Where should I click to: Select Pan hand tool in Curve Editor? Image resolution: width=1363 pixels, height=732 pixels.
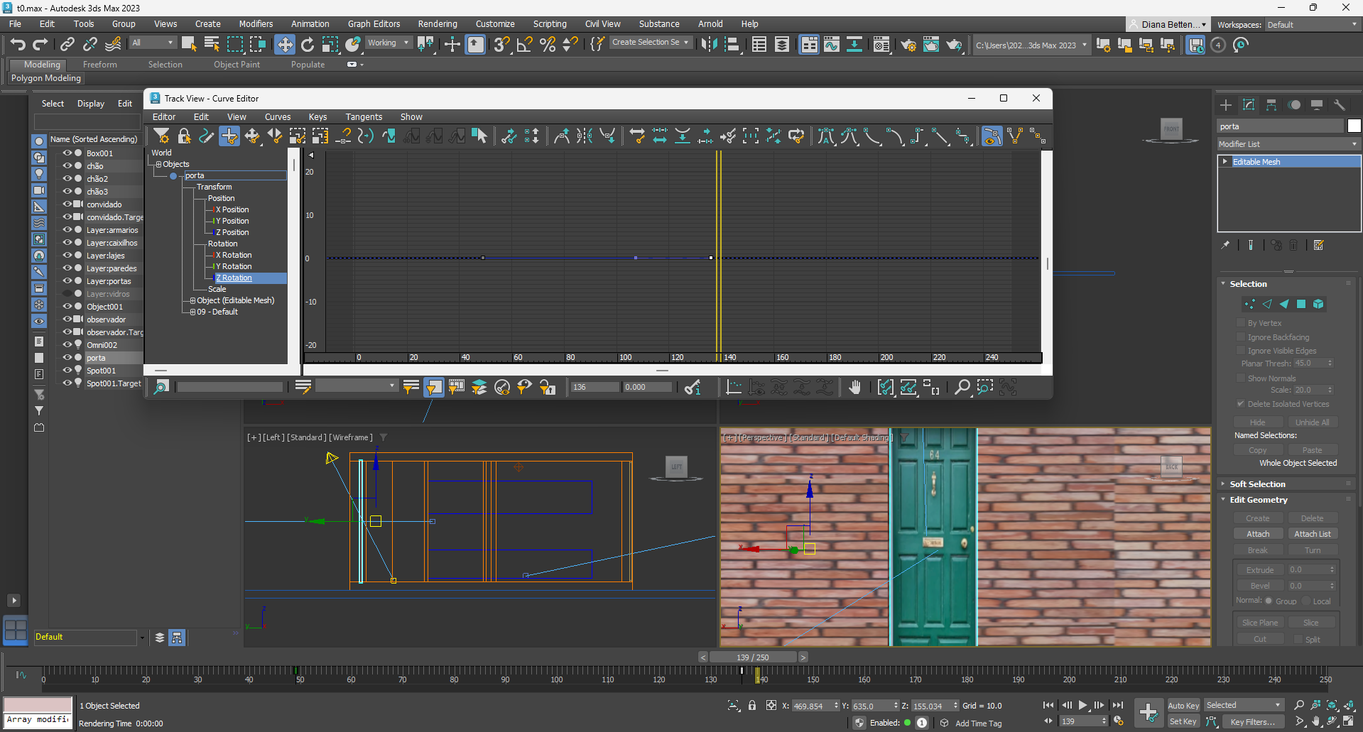tap(854, 387)
